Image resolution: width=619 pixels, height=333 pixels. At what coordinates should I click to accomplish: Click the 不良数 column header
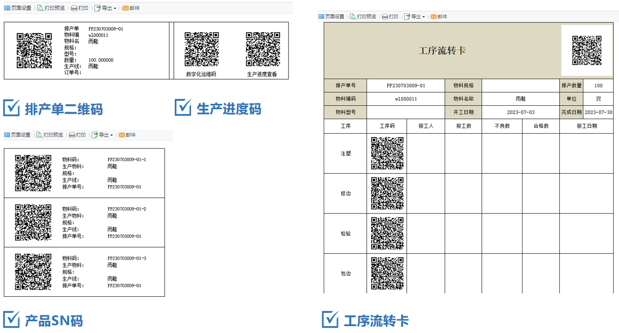(x=502, y=126)
